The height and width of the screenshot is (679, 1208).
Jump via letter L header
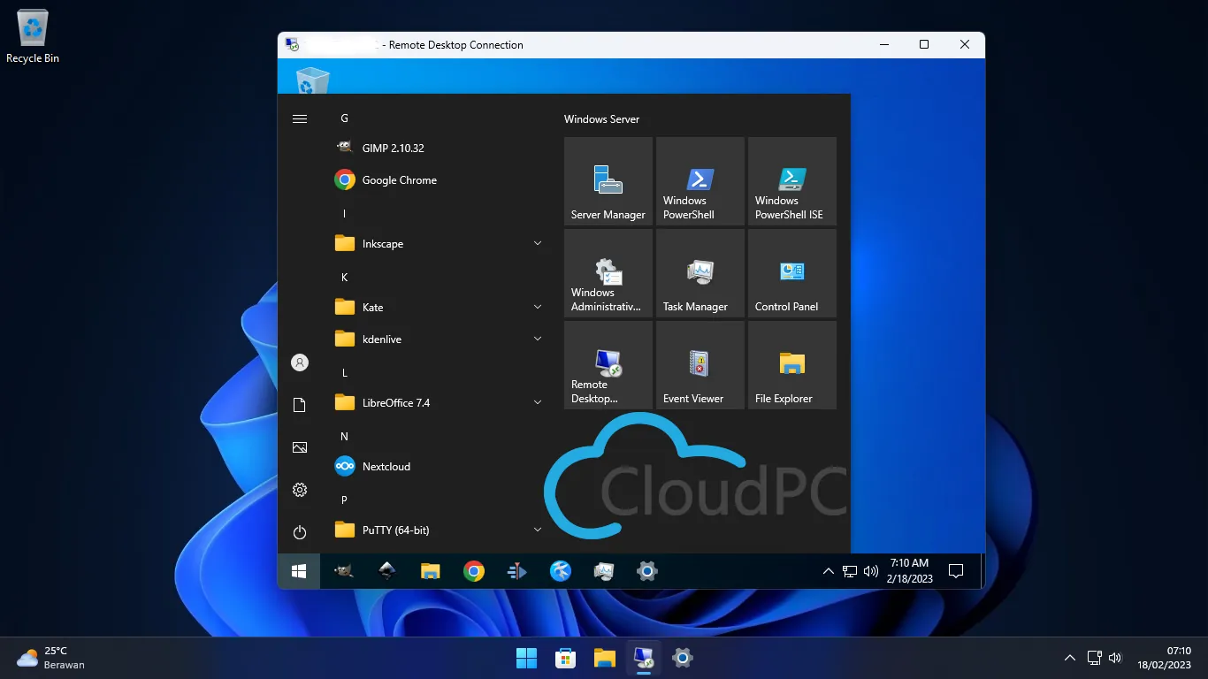(344, 373)
